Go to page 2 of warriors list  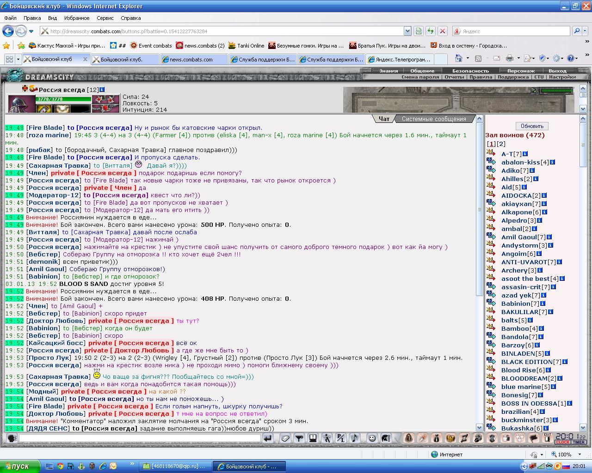click(501, 145)
